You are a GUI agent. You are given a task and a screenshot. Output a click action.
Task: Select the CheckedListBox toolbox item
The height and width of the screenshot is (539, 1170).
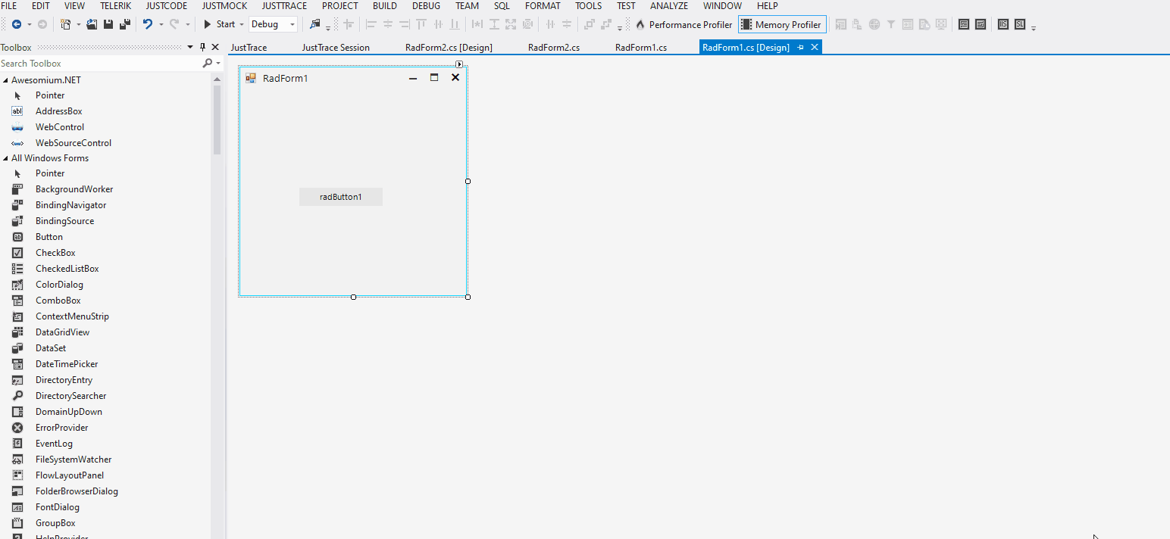coord(67,269)
